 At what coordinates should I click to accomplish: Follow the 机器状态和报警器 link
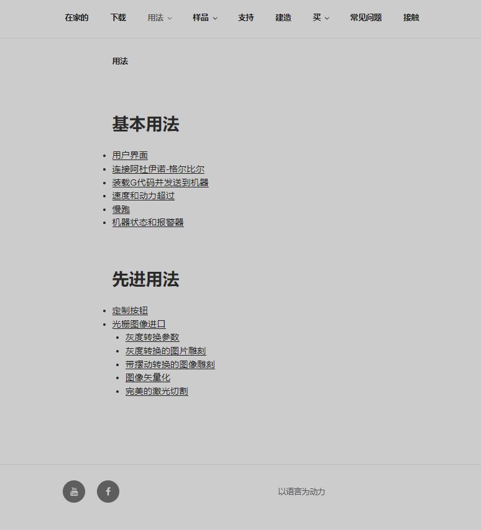click(x=148, y=222)
